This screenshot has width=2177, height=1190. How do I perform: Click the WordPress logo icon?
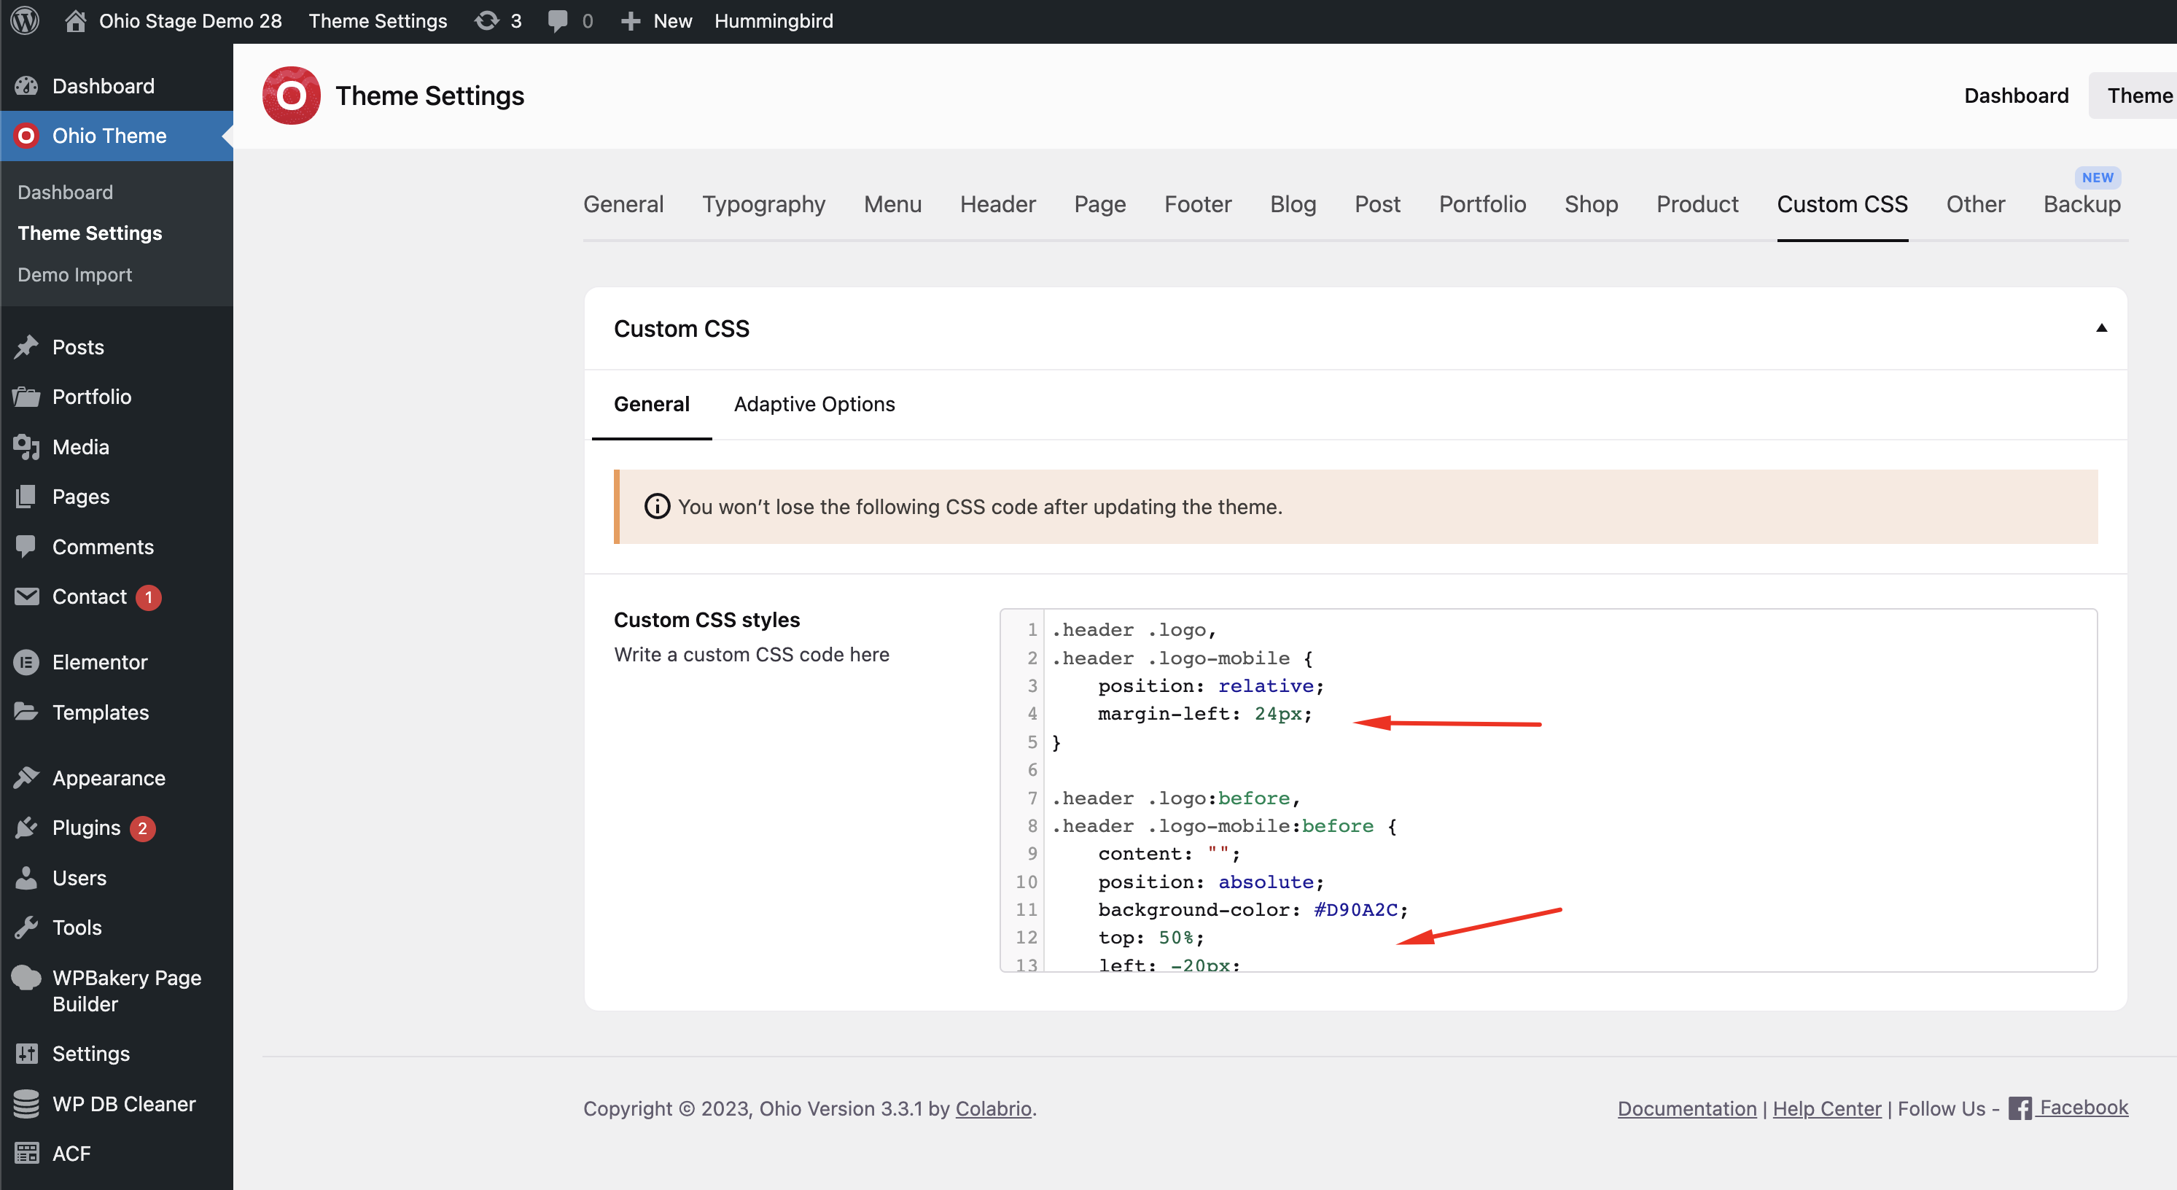point(25,21)
